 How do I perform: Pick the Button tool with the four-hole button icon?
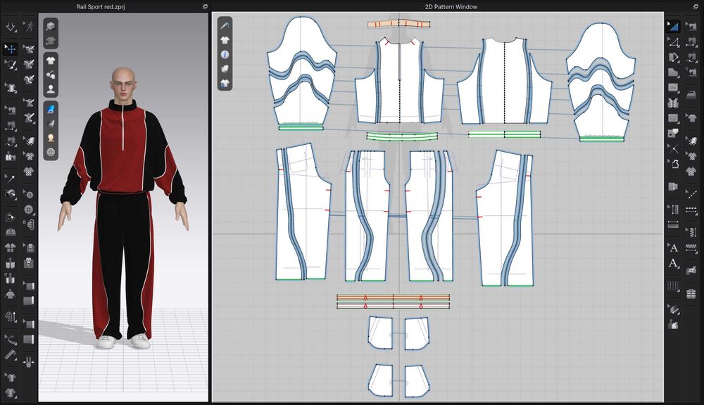[x=29, y=210]
